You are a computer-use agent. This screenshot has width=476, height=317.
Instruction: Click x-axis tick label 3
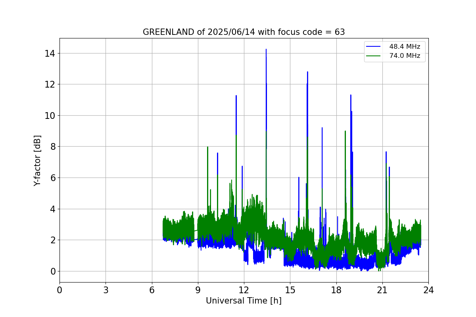click(x=106, y=290)
